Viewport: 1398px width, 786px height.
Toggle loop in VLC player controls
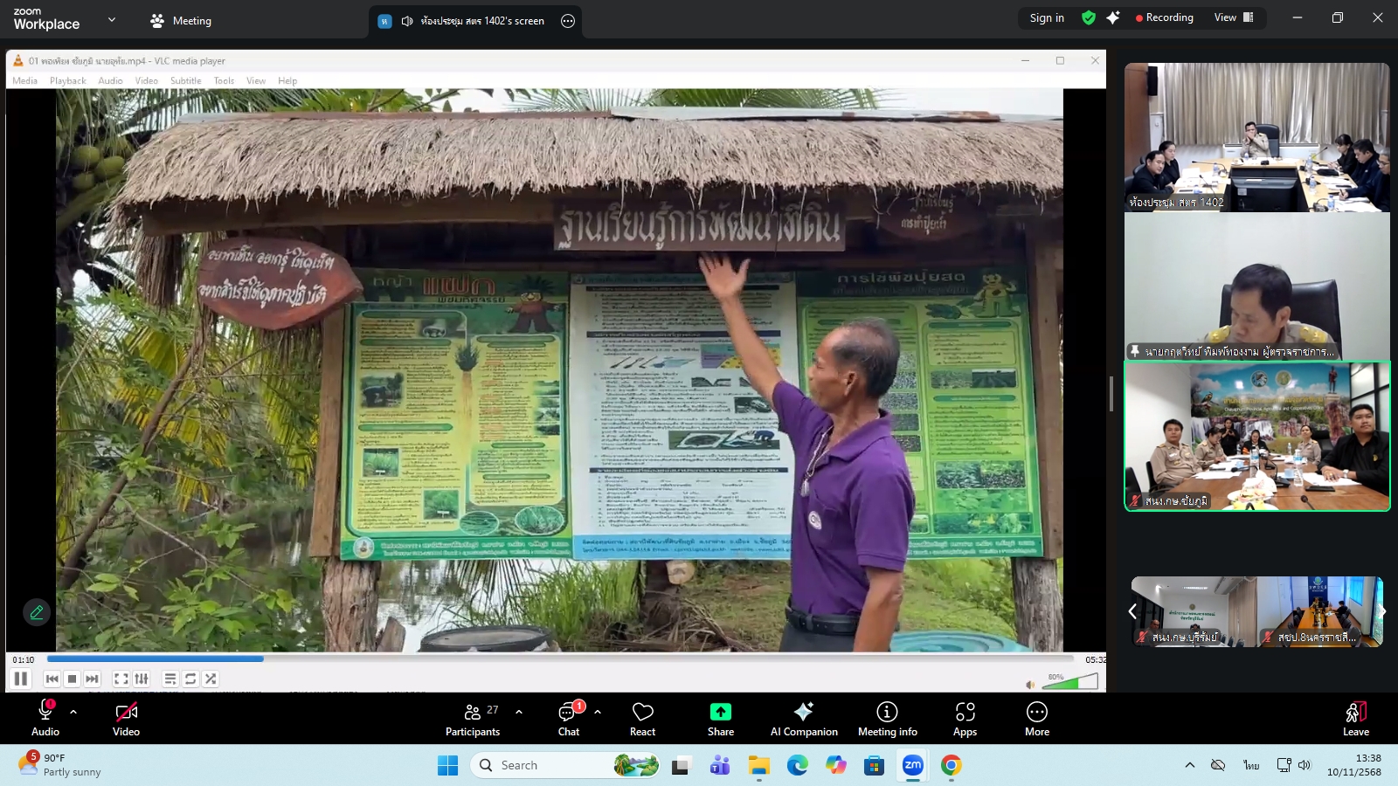click(x=190, y=679)
